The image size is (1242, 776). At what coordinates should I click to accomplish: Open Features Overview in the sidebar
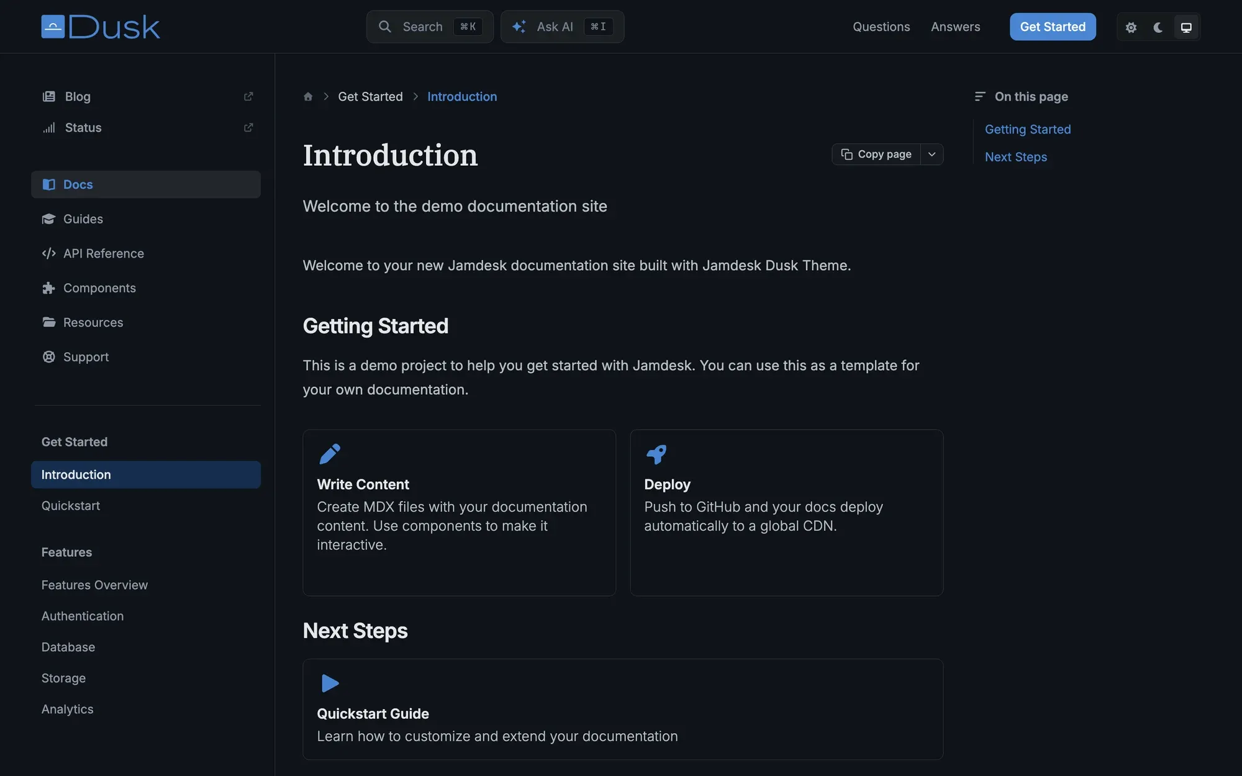146,585
